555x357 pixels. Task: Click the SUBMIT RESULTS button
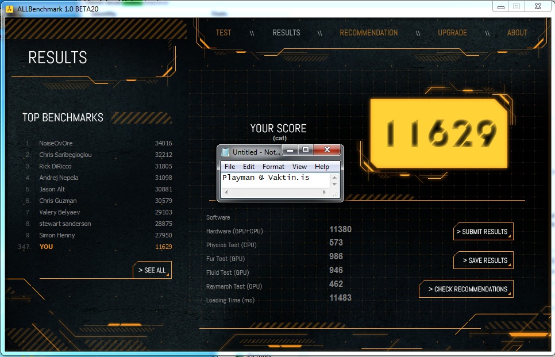coord(482,232)
